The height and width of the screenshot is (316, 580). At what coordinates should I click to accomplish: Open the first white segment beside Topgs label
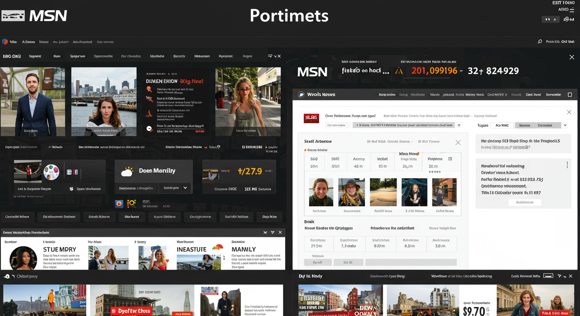(502, 125)
